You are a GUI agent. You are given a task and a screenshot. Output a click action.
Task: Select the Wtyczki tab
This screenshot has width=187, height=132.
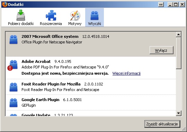pos(95,17)
